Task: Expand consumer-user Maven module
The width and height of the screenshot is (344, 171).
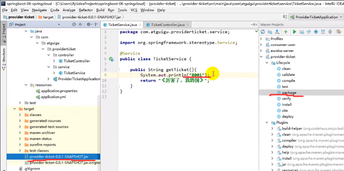Action: [261, 45]
